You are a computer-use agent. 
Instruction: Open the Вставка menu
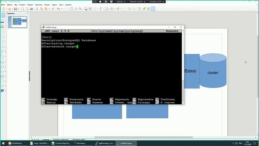(22, 5)
